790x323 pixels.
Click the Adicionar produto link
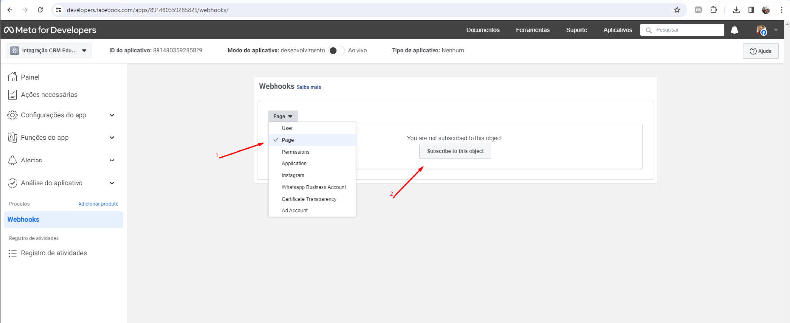[98, 204]
